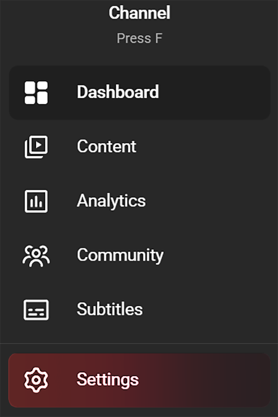Click the channel name Press F
278x417 pixels.
(139, 39)
